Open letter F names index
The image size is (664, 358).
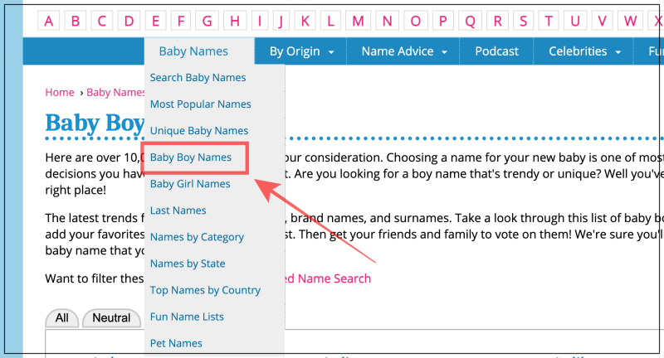[x=181, y=21]
